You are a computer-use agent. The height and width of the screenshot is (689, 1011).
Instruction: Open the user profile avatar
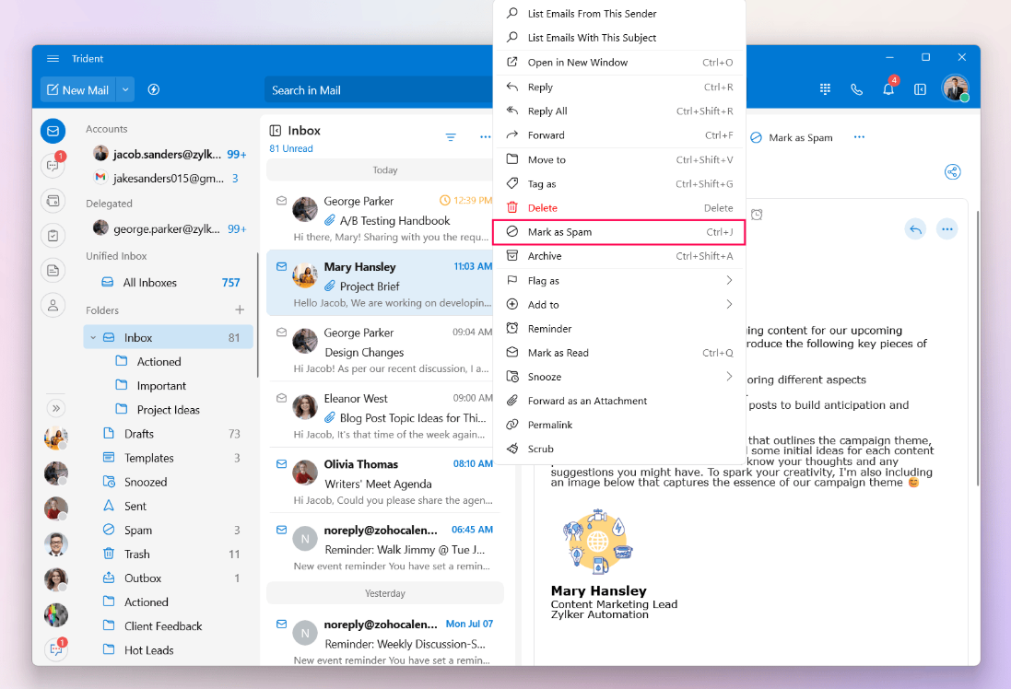[955, 88]
